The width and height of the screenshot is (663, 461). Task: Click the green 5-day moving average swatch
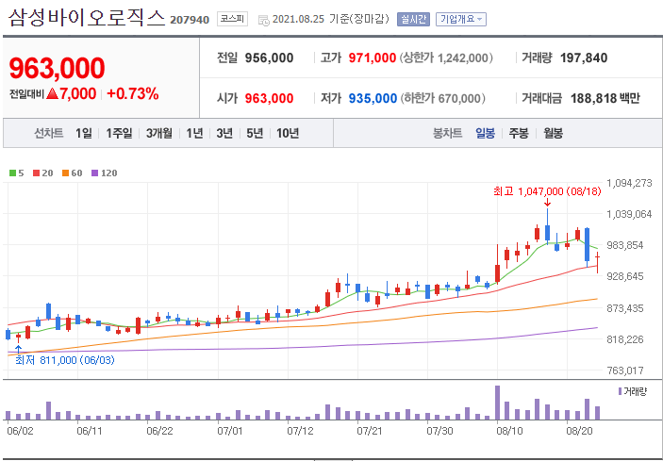(x=12, y=173)
